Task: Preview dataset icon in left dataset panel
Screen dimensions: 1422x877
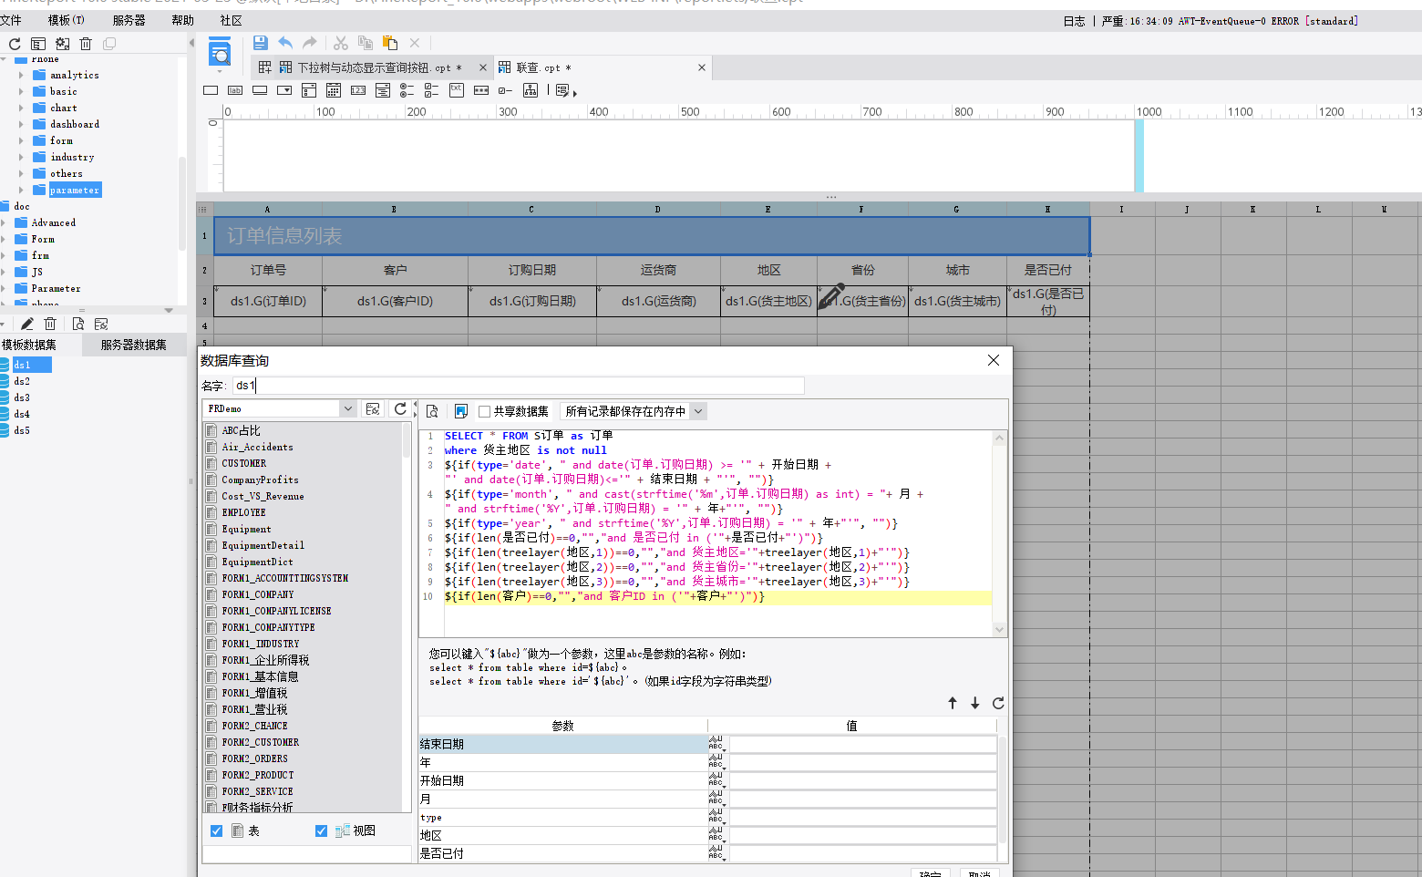Action: pos(78,324)
